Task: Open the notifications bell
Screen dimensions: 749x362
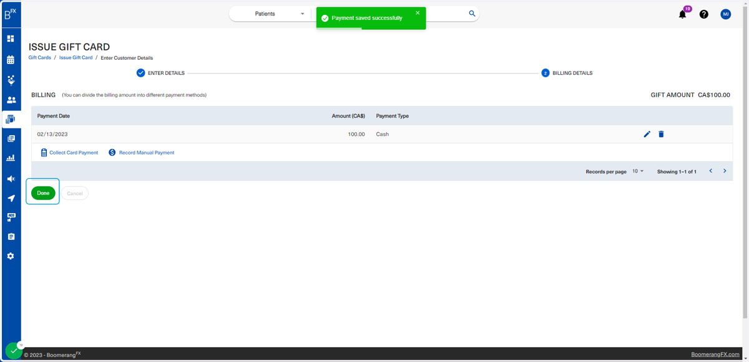Action: (x=682, y=14)
